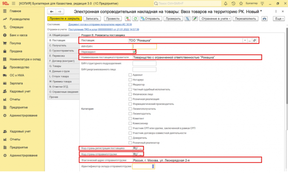Click the back navigation arrow

click(x=52, y=12)
